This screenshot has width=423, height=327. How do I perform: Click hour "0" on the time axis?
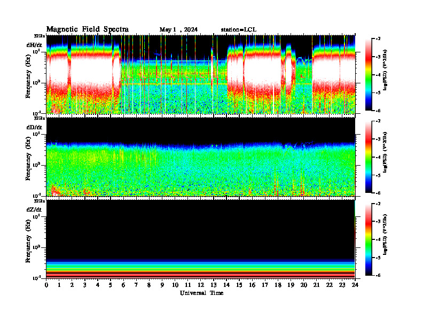(46, 285)
